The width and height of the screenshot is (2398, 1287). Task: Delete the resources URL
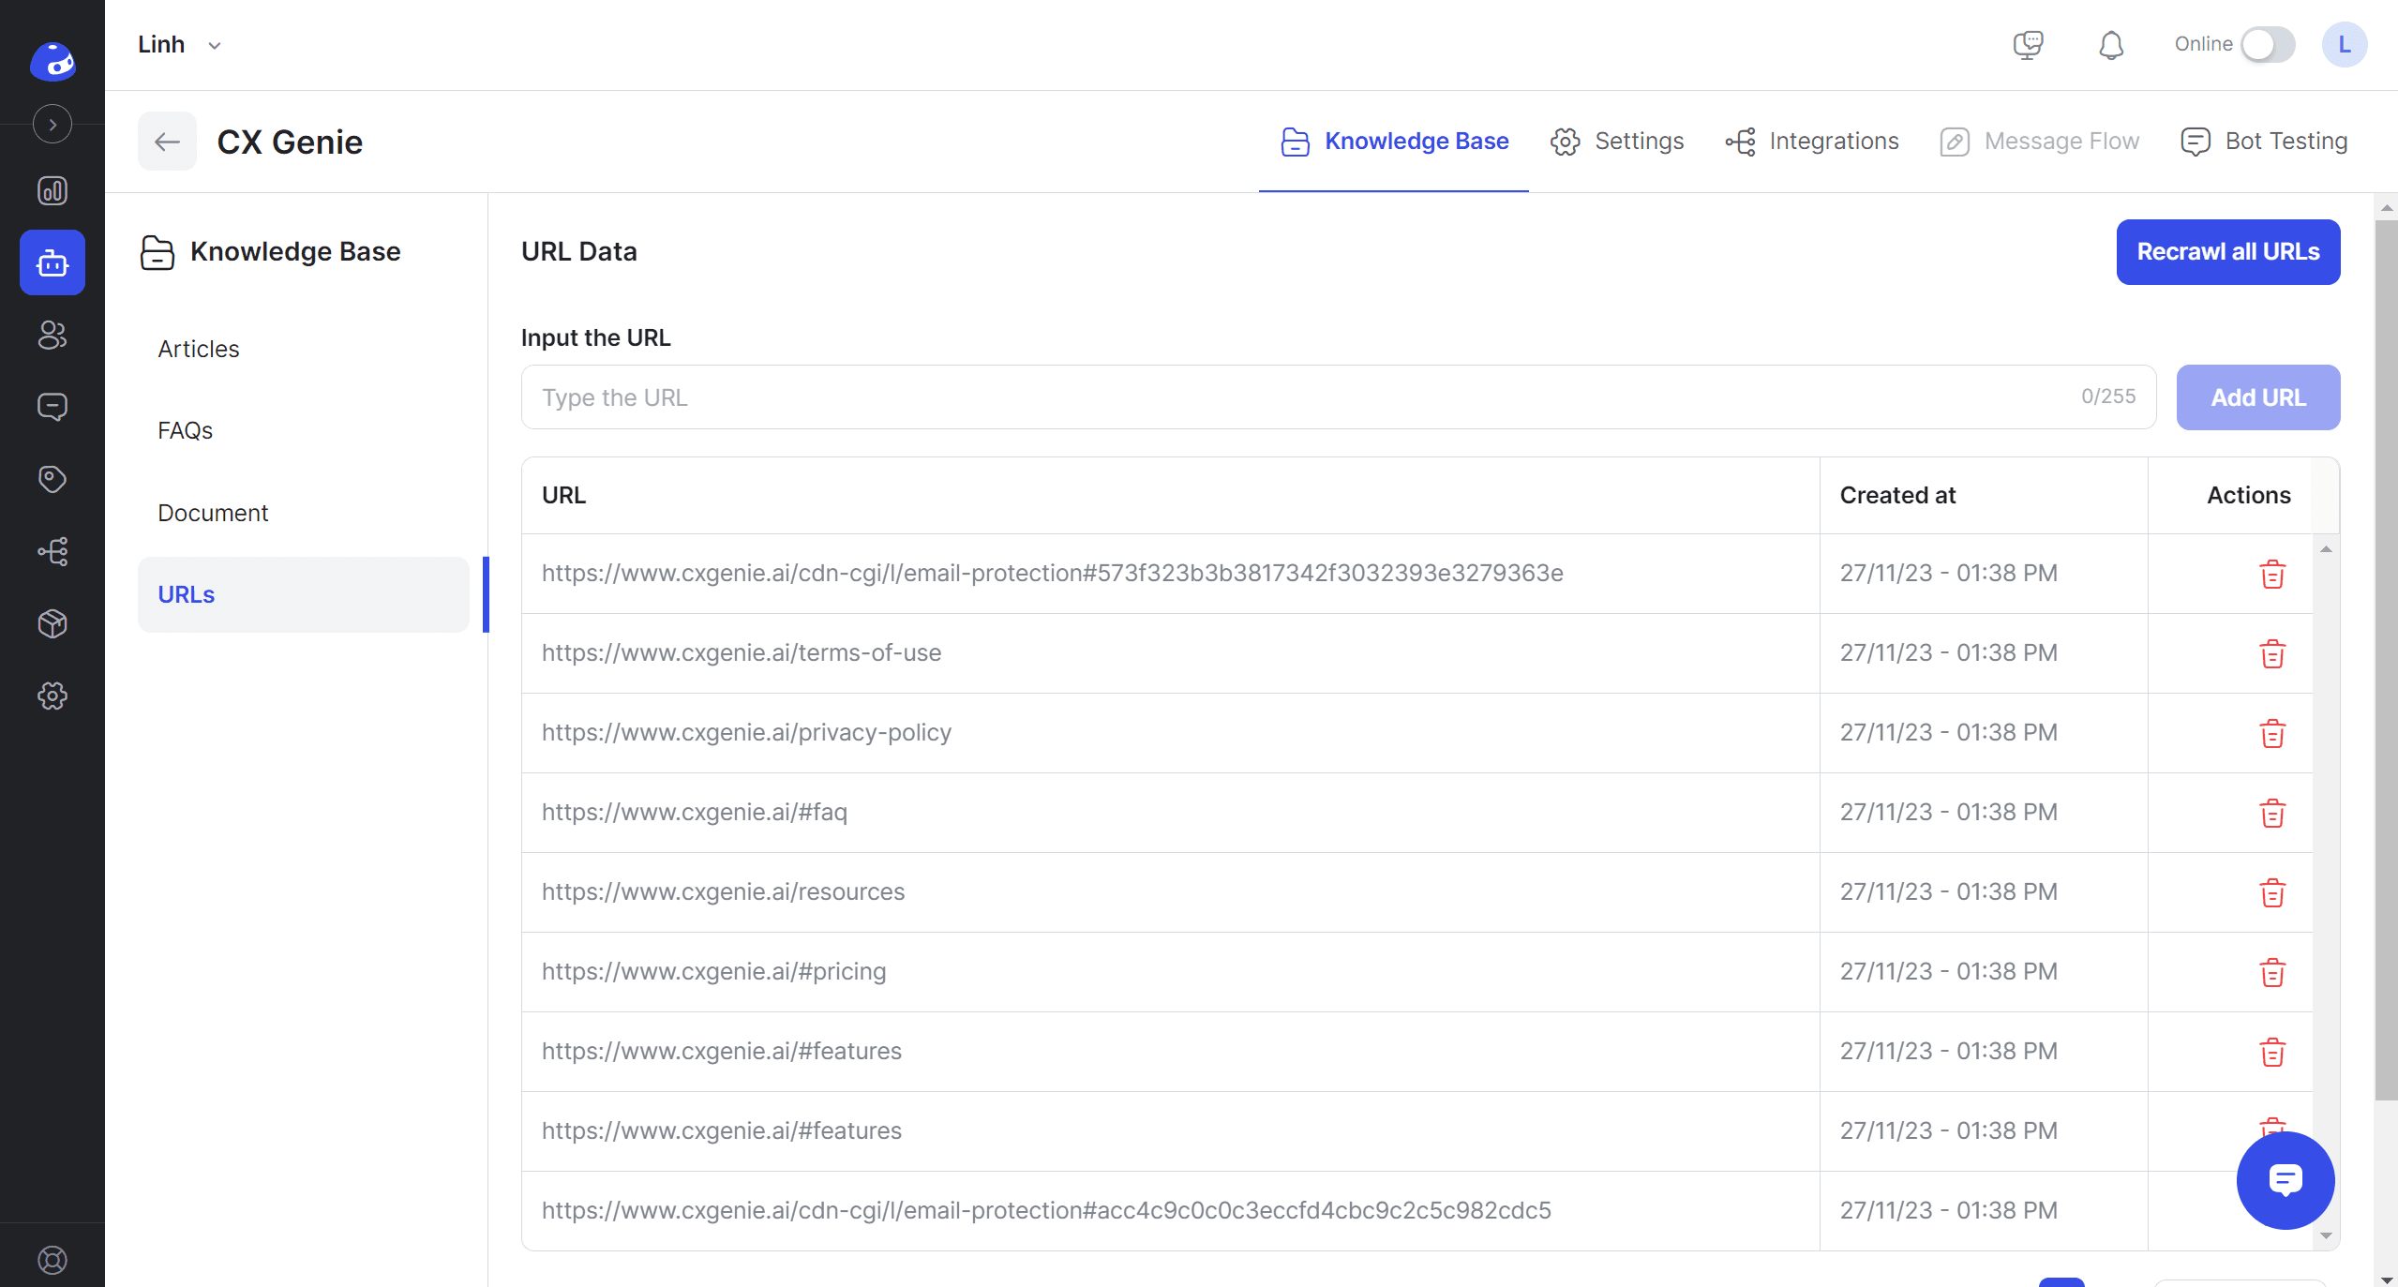click(2271, 892)
